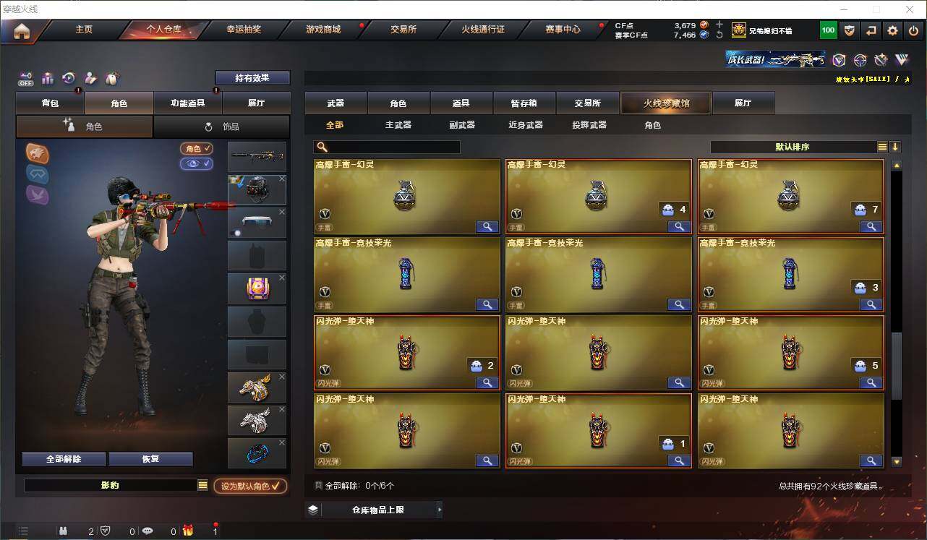Click the shield icon in bottom status bar
927x540 pixels.
click(x=106, y=531)
